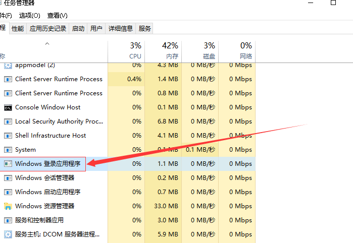The height and width of the screenshot is (243, 353).
Task: Switch to the 用户 tab
Action: pos(96,29)
